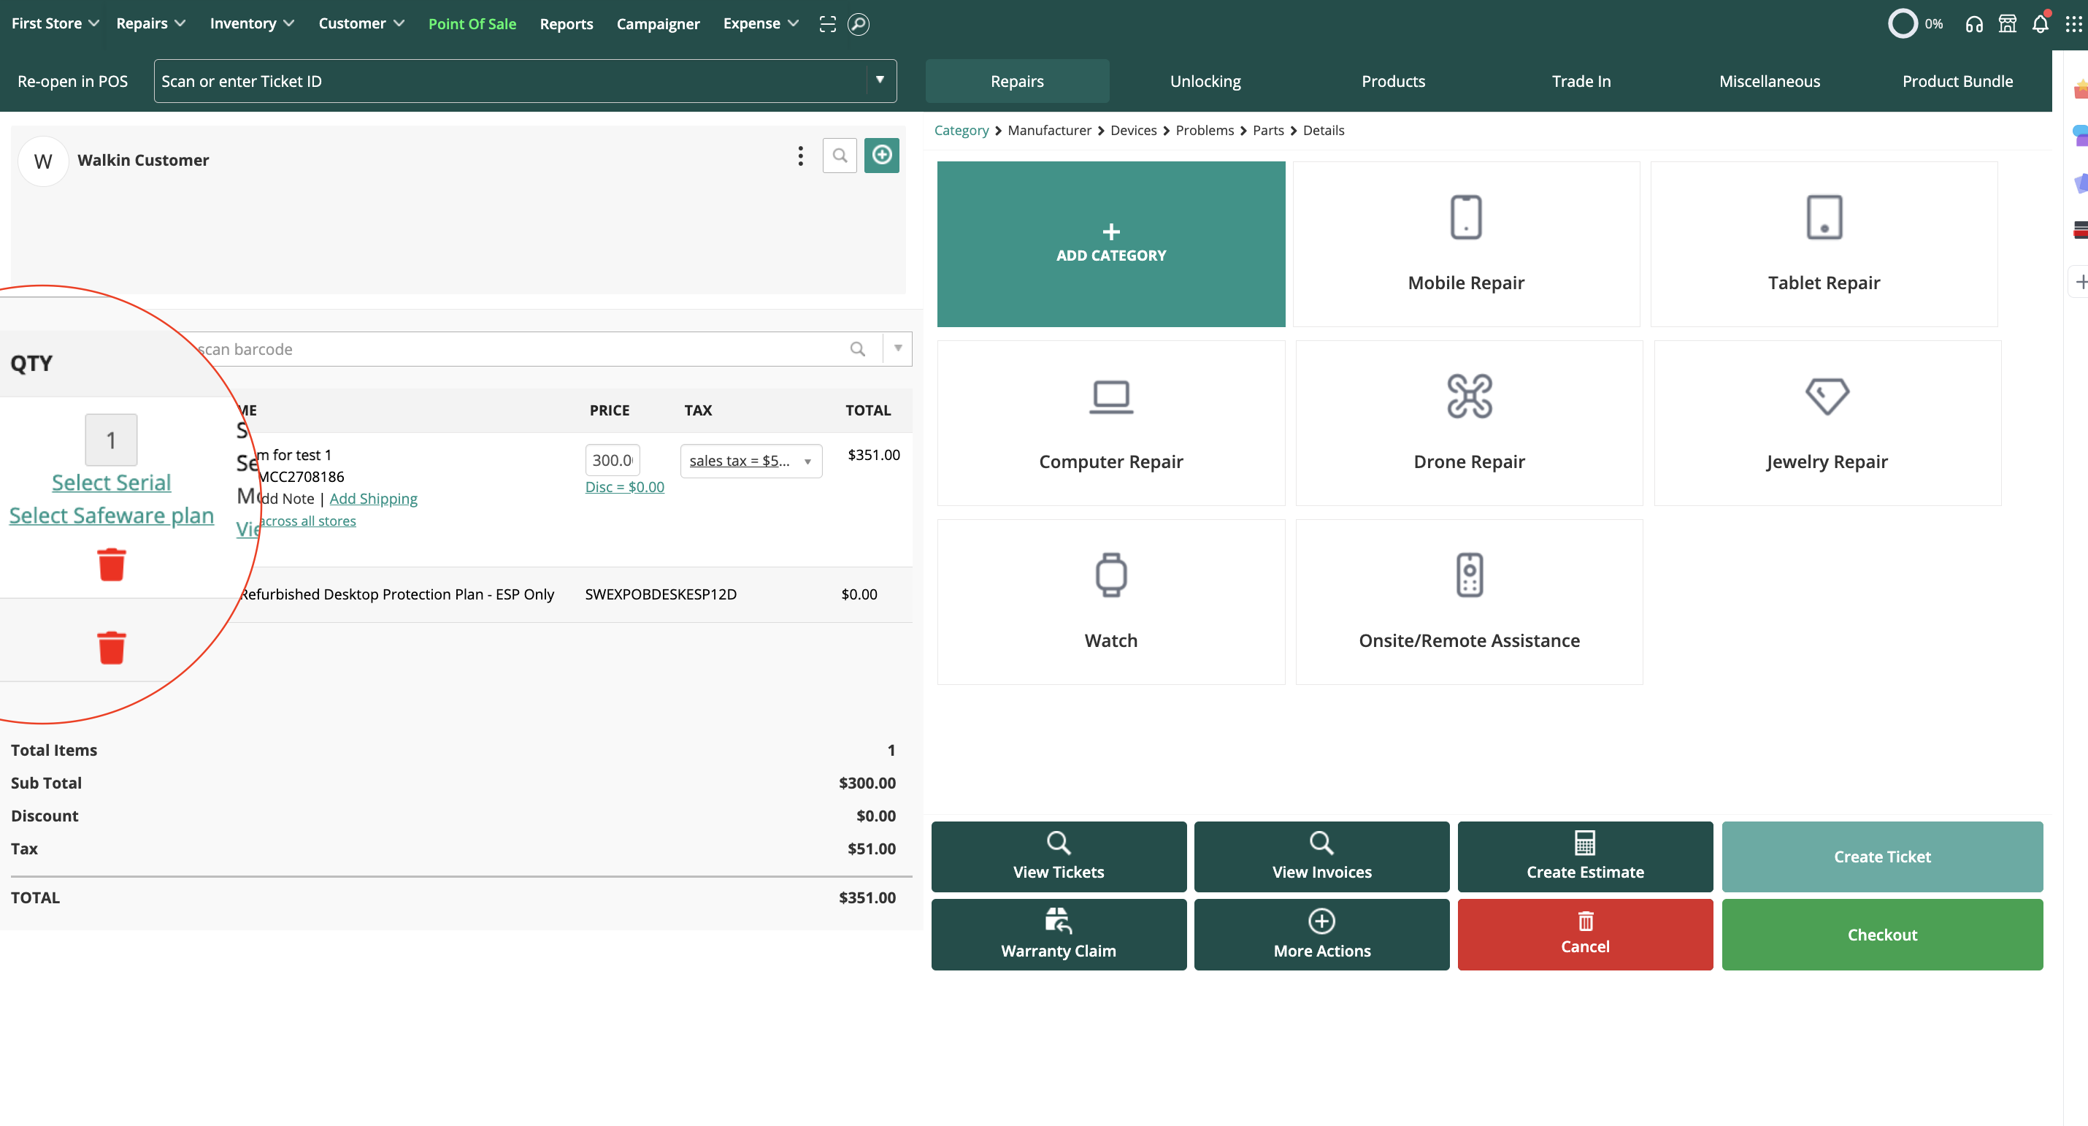
Task: Click Create Ticket button
Action: coord(1882,856)
